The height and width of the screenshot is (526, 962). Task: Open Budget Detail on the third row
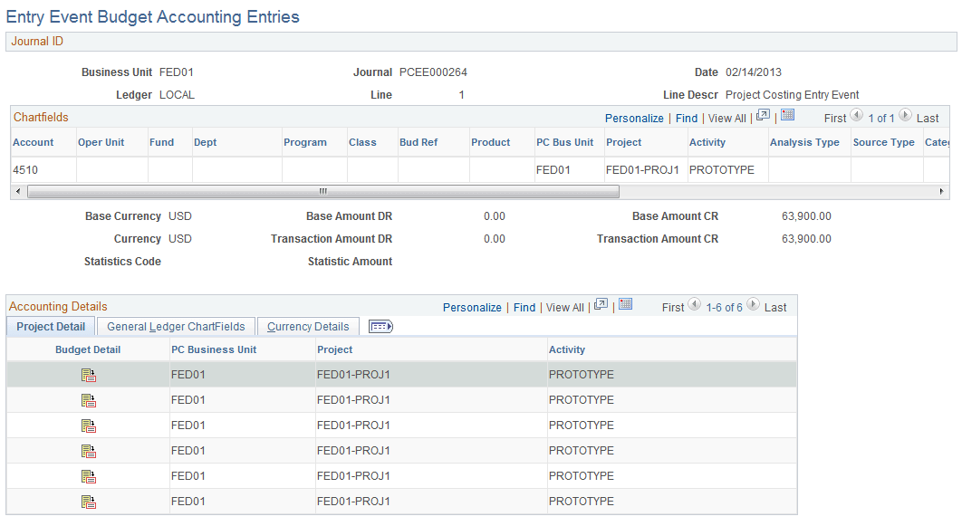tap(88, 425)
